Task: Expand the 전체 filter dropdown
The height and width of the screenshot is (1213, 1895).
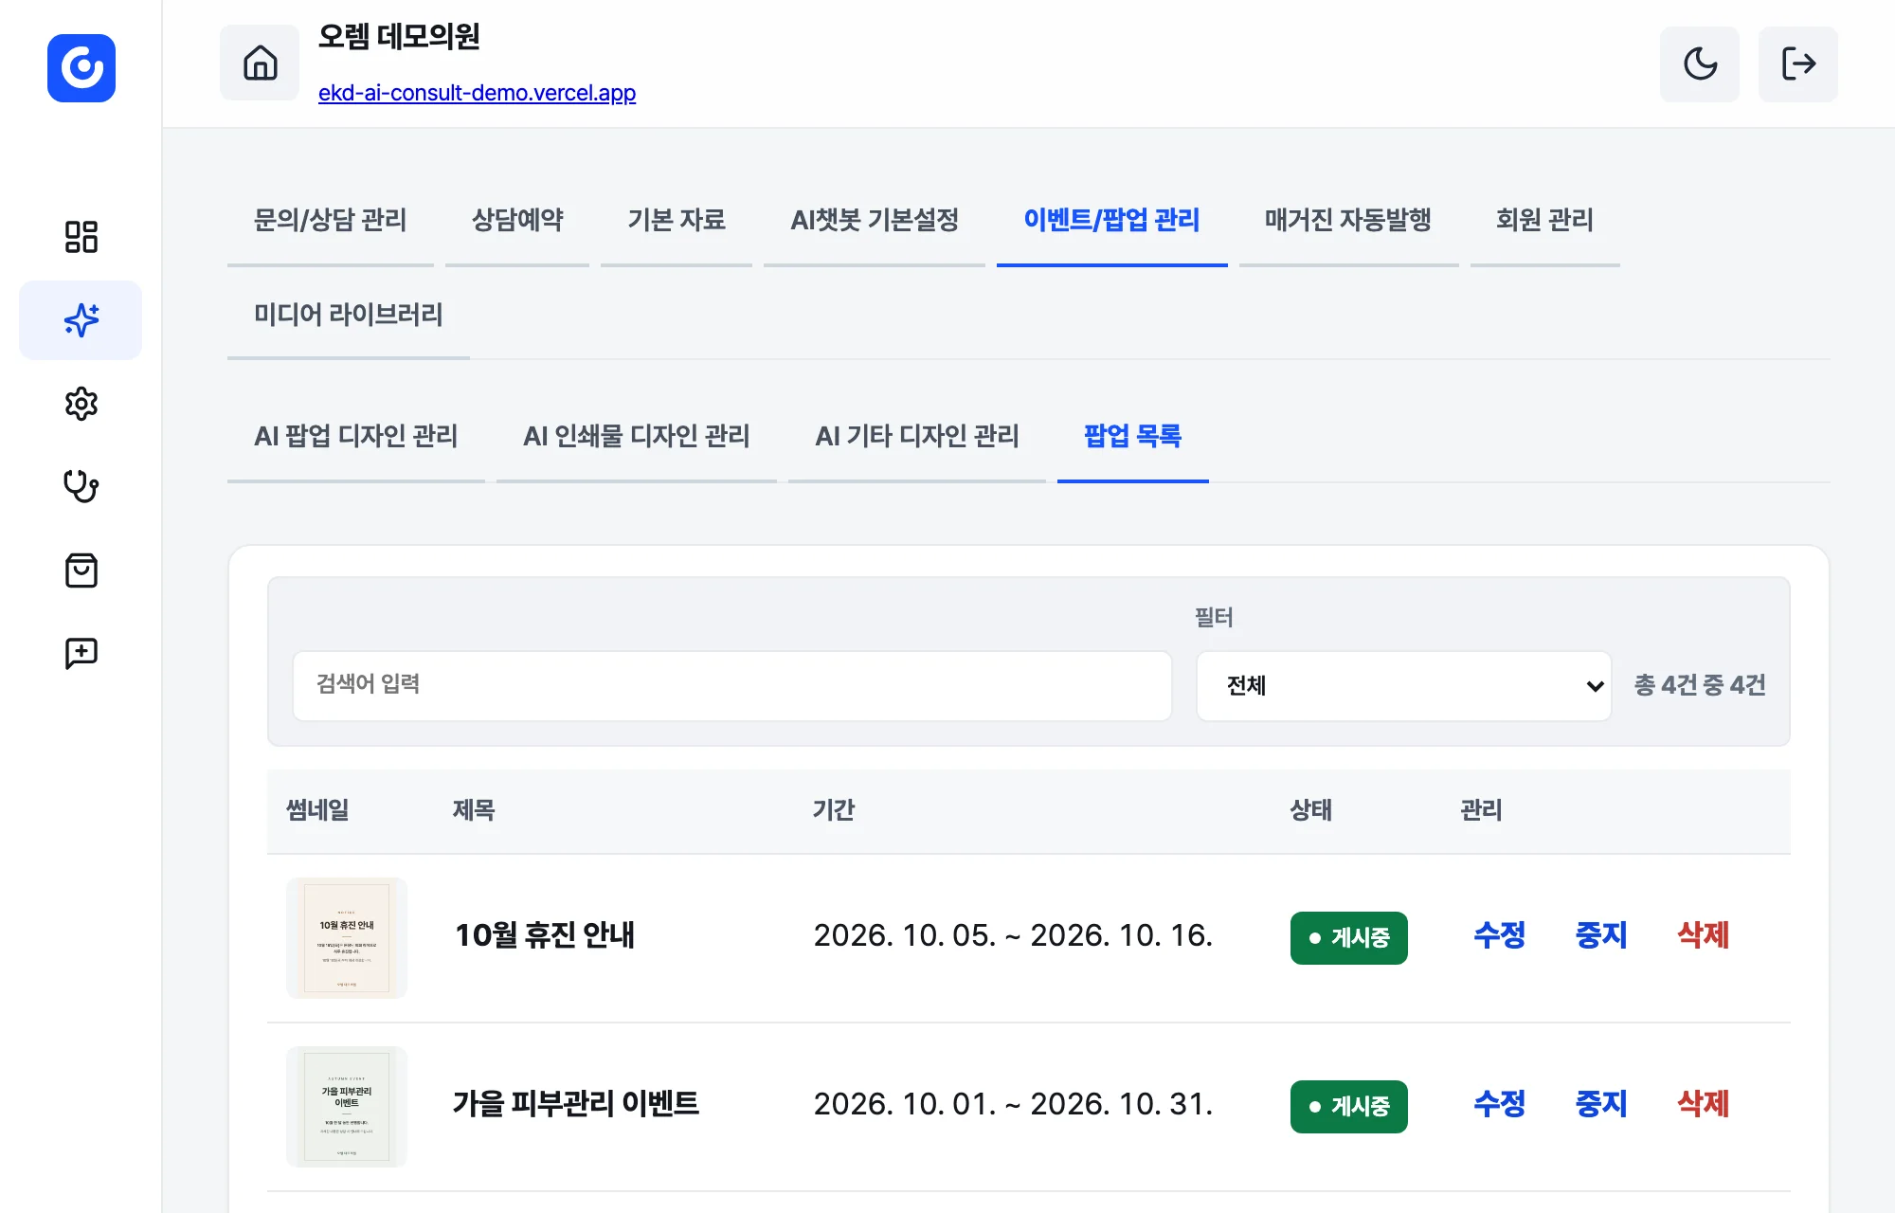Action: [1404, 685]
